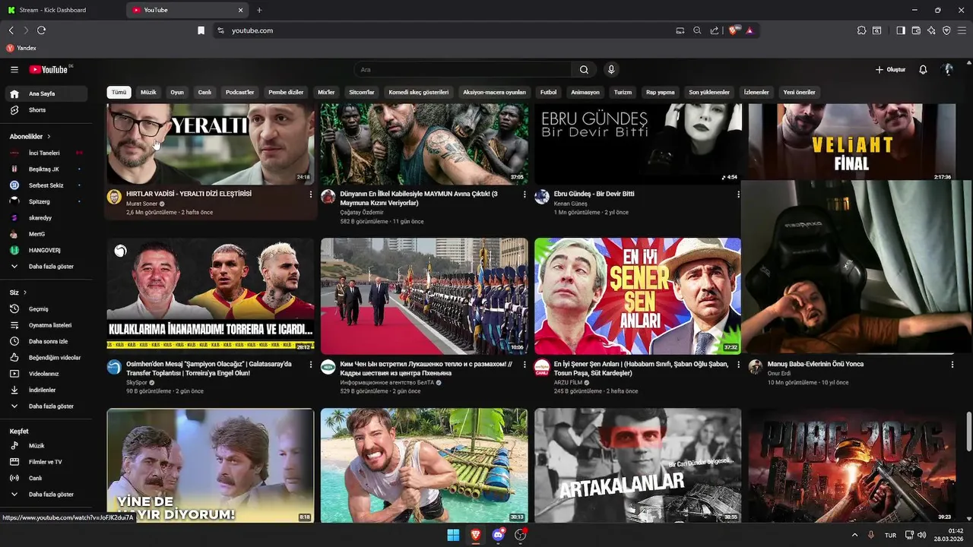Select the Oyun filter chip

coord(177,92)
